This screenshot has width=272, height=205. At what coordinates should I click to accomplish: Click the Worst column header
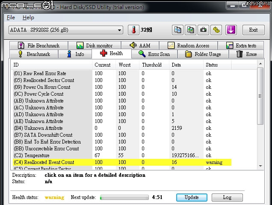[127, 65]
